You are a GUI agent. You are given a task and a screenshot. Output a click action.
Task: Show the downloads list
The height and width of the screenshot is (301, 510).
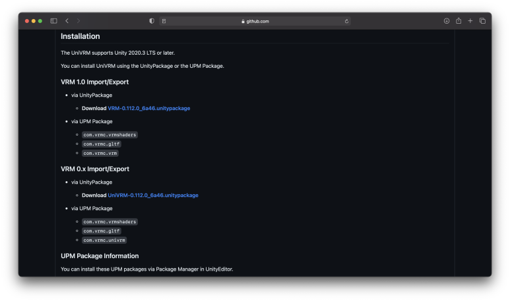447,21
